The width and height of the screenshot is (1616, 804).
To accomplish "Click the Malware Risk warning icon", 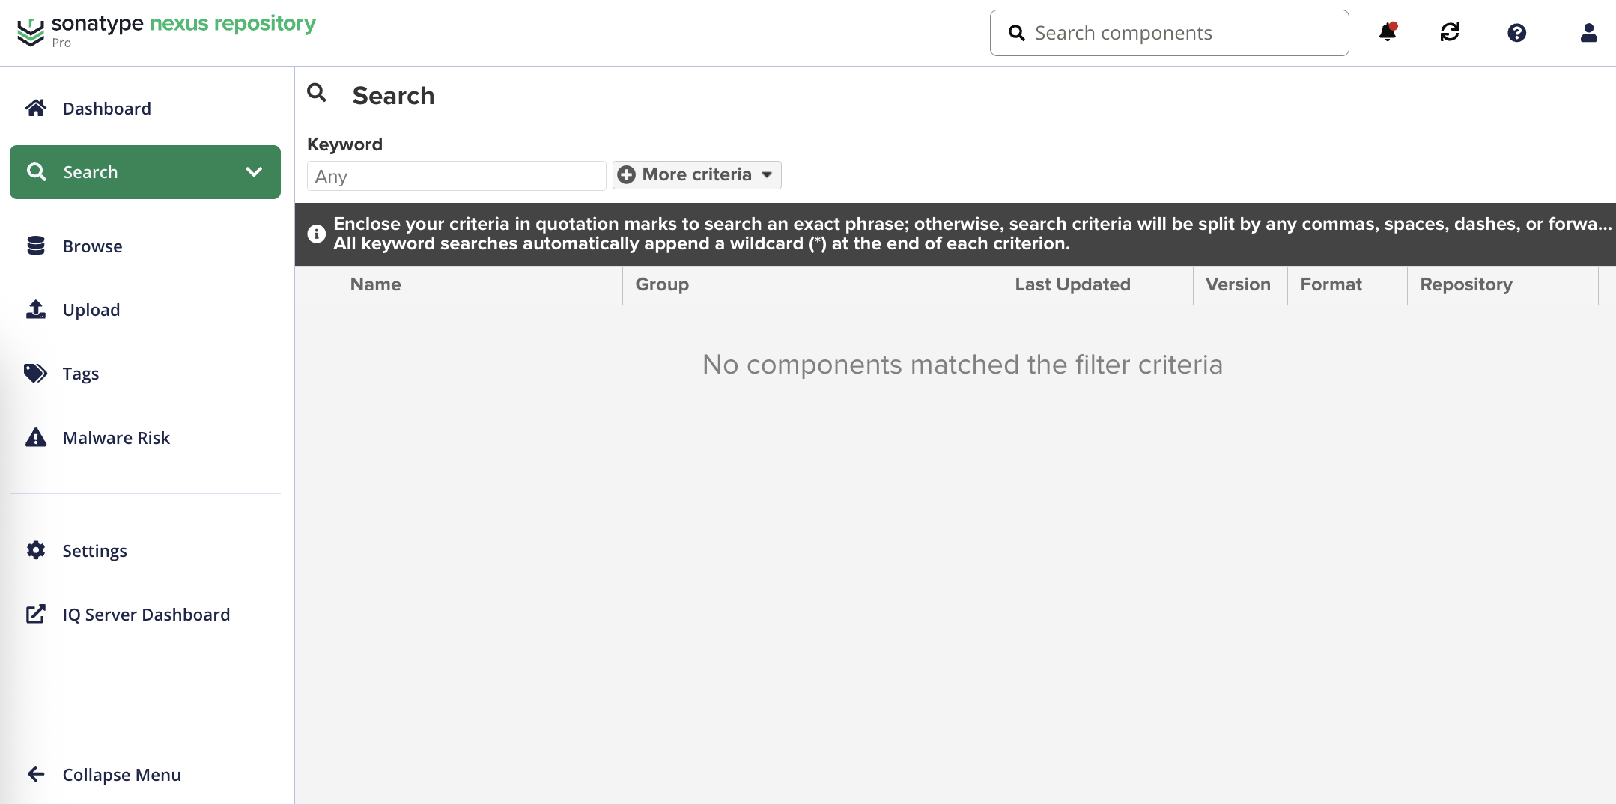I will click(x=35, y=437).
